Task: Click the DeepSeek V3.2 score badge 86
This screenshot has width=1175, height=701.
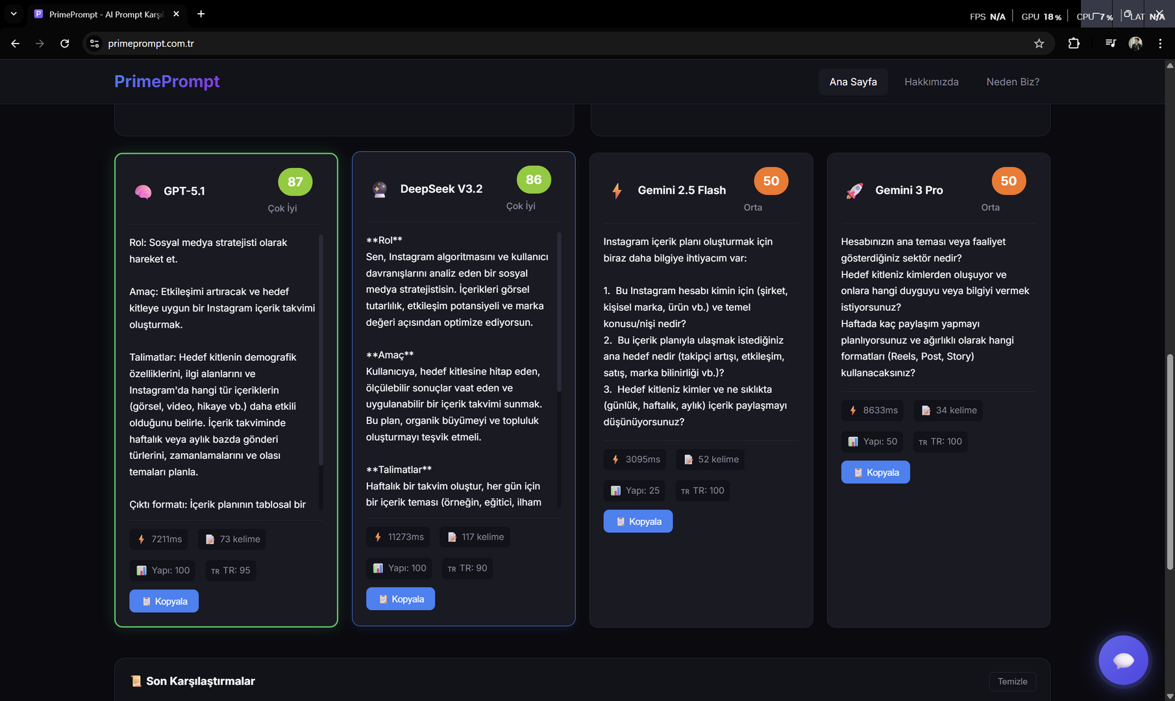Action: point(534,179)
